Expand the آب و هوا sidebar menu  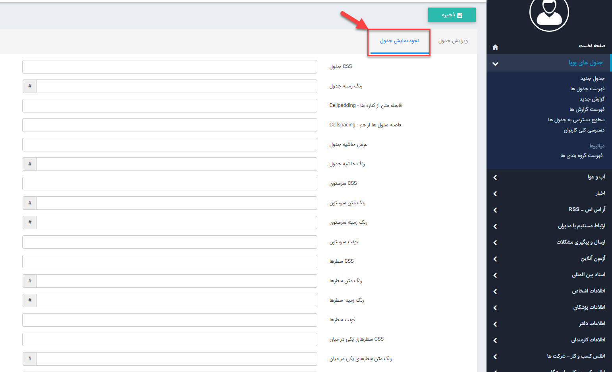495,178
